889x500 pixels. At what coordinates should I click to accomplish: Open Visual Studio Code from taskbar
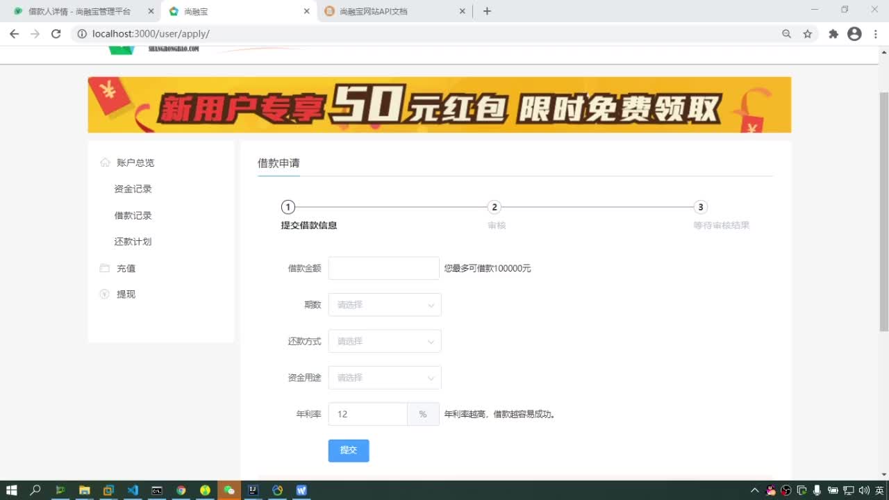pyautogui.click(x=133, y=490)
